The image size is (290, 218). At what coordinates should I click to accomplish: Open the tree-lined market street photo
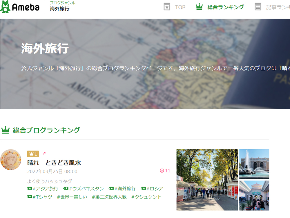point(207,180)
